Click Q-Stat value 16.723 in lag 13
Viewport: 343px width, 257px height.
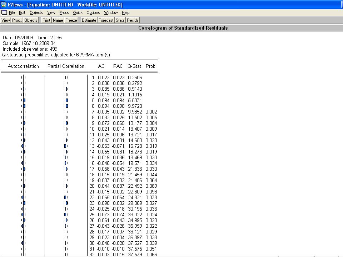point(135,146)
